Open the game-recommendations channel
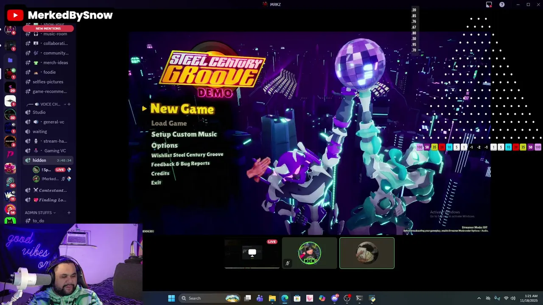Viewport: 543px width, 305px height. point(48,91)
